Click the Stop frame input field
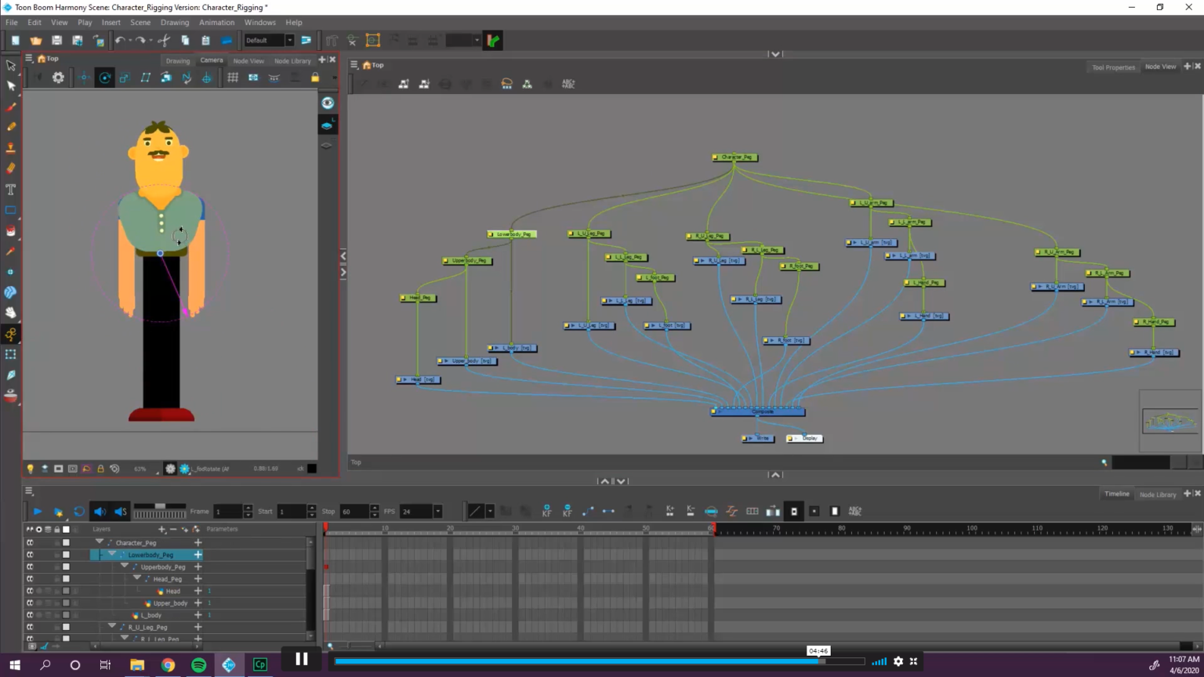 (x=354, y=512)
